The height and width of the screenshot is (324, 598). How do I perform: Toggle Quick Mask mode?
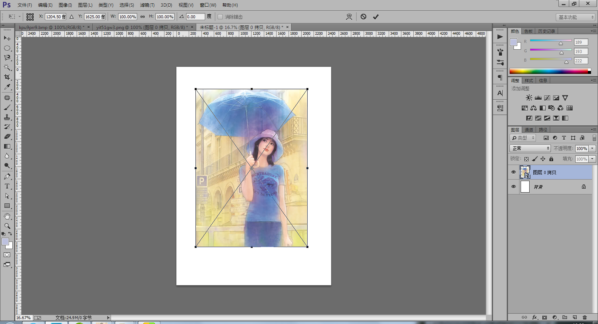(x=7, y=255)
